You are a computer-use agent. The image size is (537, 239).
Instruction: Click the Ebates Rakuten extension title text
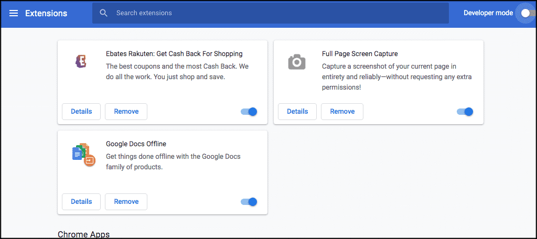tap(174, 53)
